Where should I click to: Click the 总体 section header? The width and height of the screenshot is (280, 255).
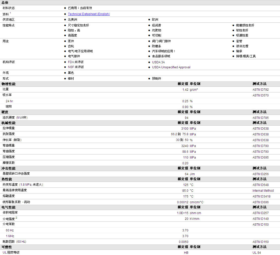point(5,3)
